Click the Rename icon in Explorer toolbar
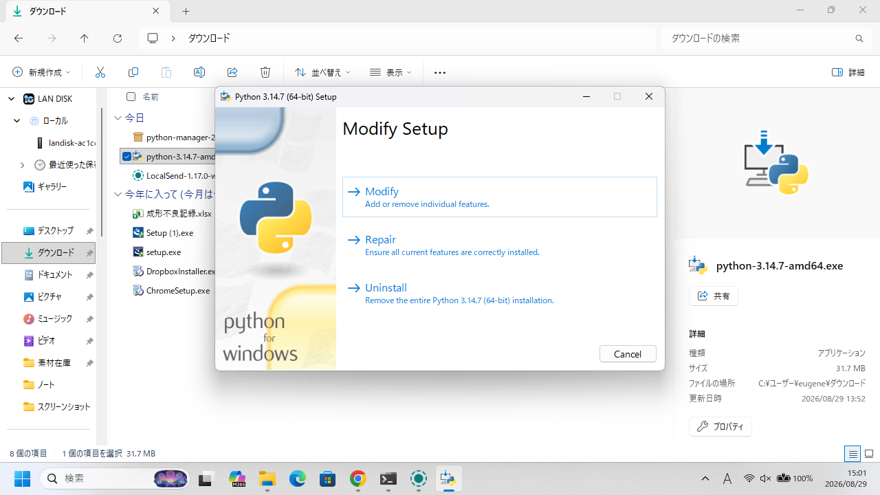 pos(199,72)
